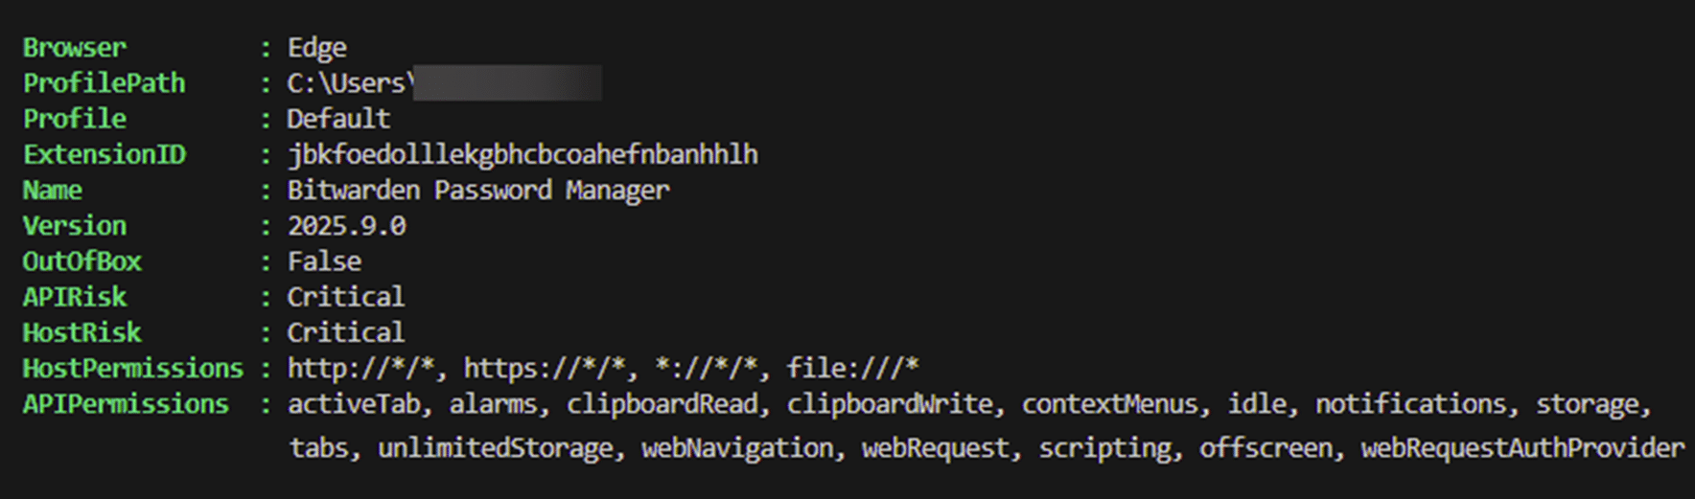Click the ProfilePath field label
Image resolution: width=1695 pixels, height=499 pixels.
(x=104, y=83)
